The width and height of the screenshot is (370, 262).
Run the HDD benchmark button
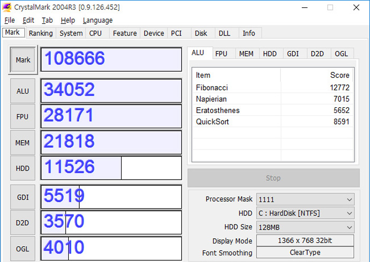click(x=23, y=169)
